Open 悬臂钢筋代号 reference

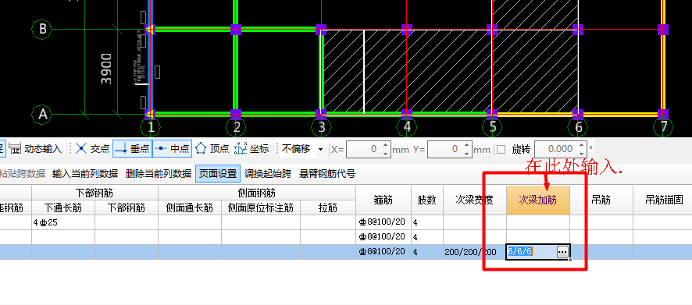[327, 174]
